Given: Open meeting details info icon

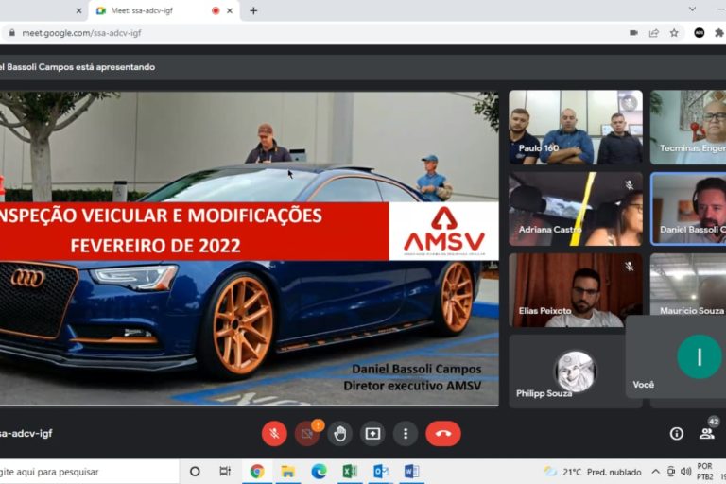Looking at the screenshot, I should pos(676,433).
